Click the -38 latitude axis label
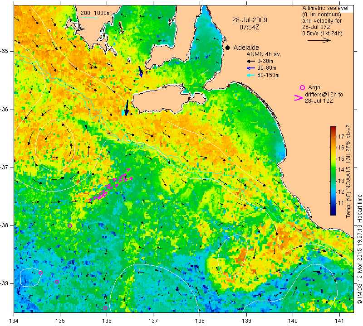 coord(5,225)
